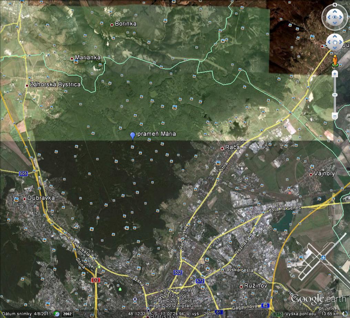
Task: Click the Ružinov place label
Action: (256, 286)
